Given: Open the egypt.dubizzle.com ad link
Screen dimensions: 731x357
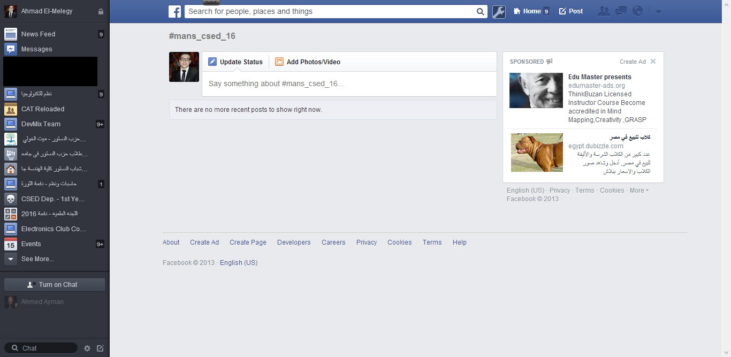Looking at the screenshot, I should pyautogui.click(x=596, y=146).
